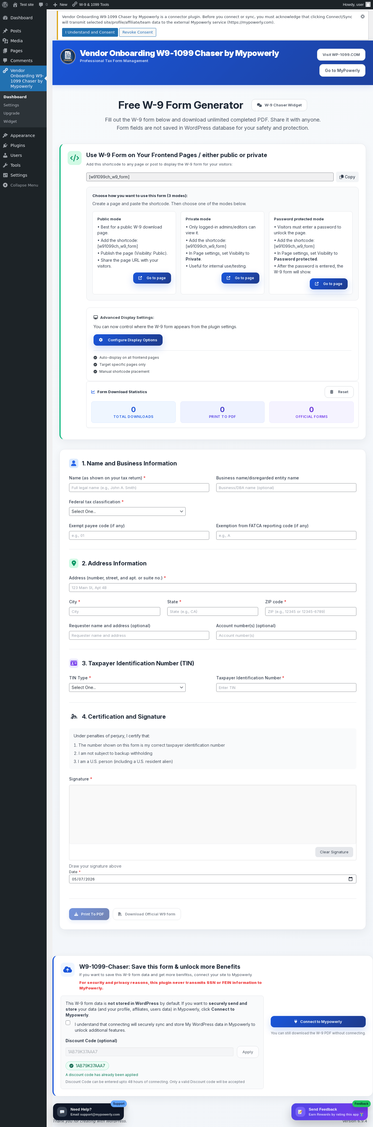Expand the Federal tax classification dropdown
The width and height of the screenshot is (373, 1127).
(x=127, y=511)
